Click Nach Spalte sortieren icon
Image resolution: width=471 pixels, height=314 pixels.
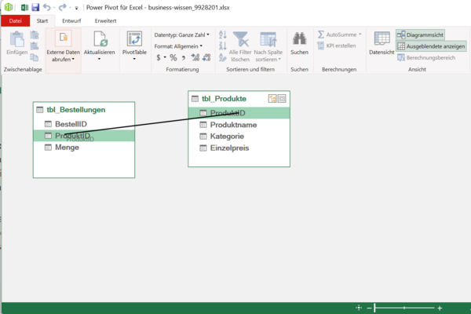[x=268, y=39]
